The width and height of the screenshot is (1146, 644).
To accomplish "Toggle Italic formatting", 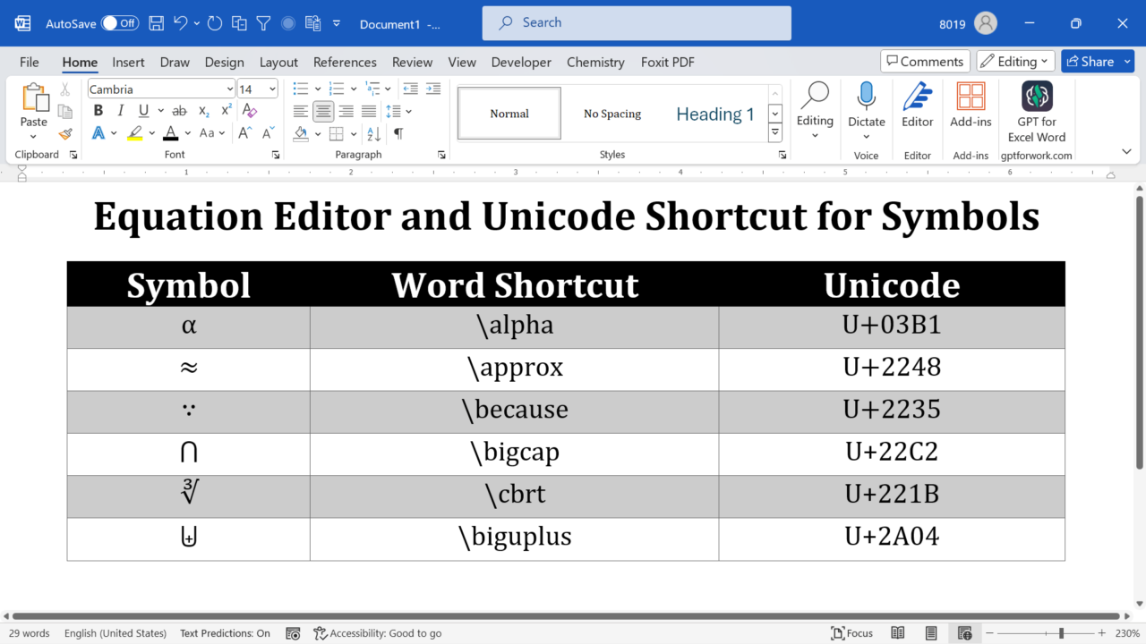I will (121, 111).
